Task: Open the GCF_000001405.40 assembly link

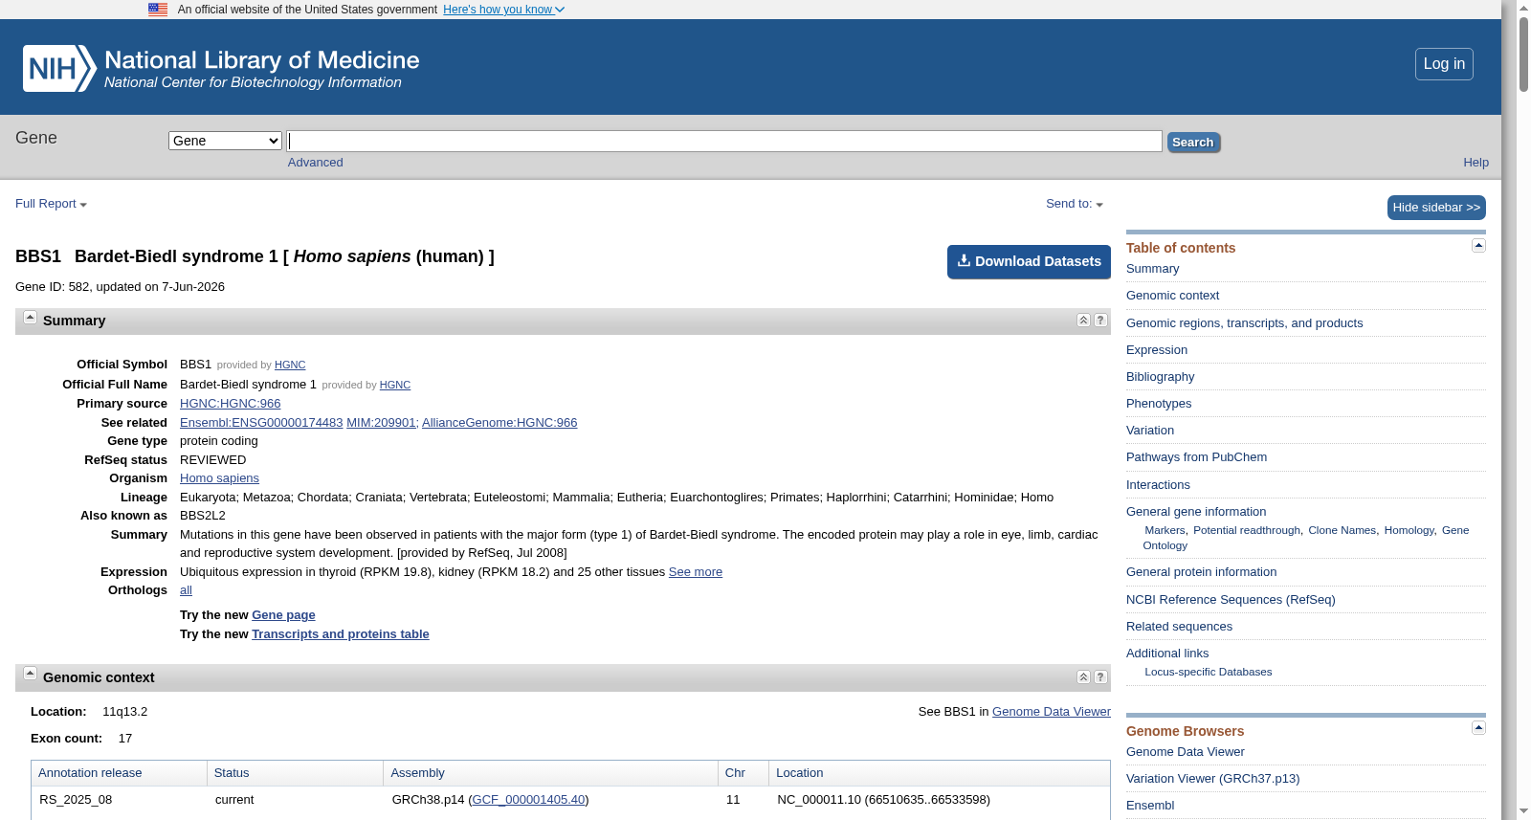Action: click(x=528, y=800)
